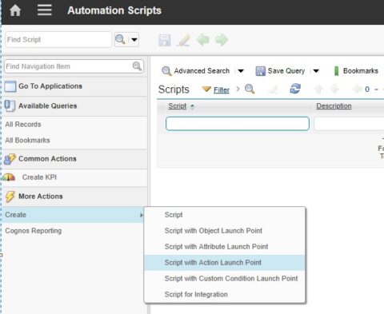Click the Save Query disk icon
384x314 pixels.
[x=260, y=71]
